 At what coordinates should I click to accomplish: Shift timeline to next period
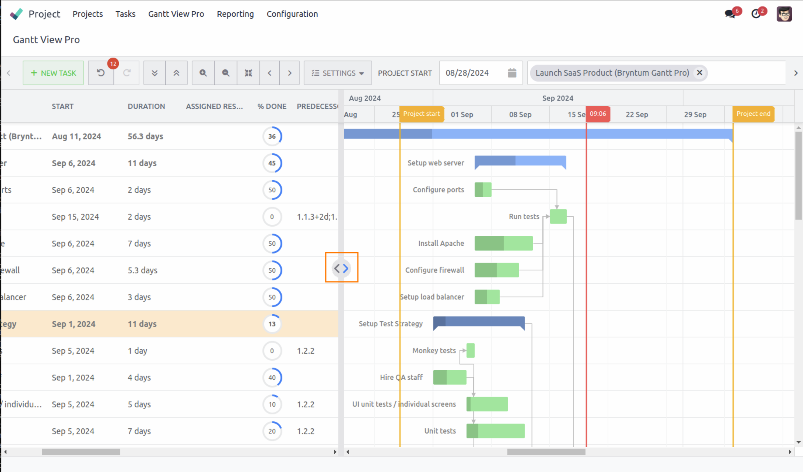coord(290,73)
